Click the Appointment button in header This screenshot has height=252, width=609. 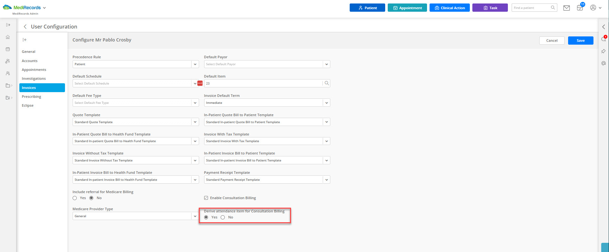click(407, 8)
